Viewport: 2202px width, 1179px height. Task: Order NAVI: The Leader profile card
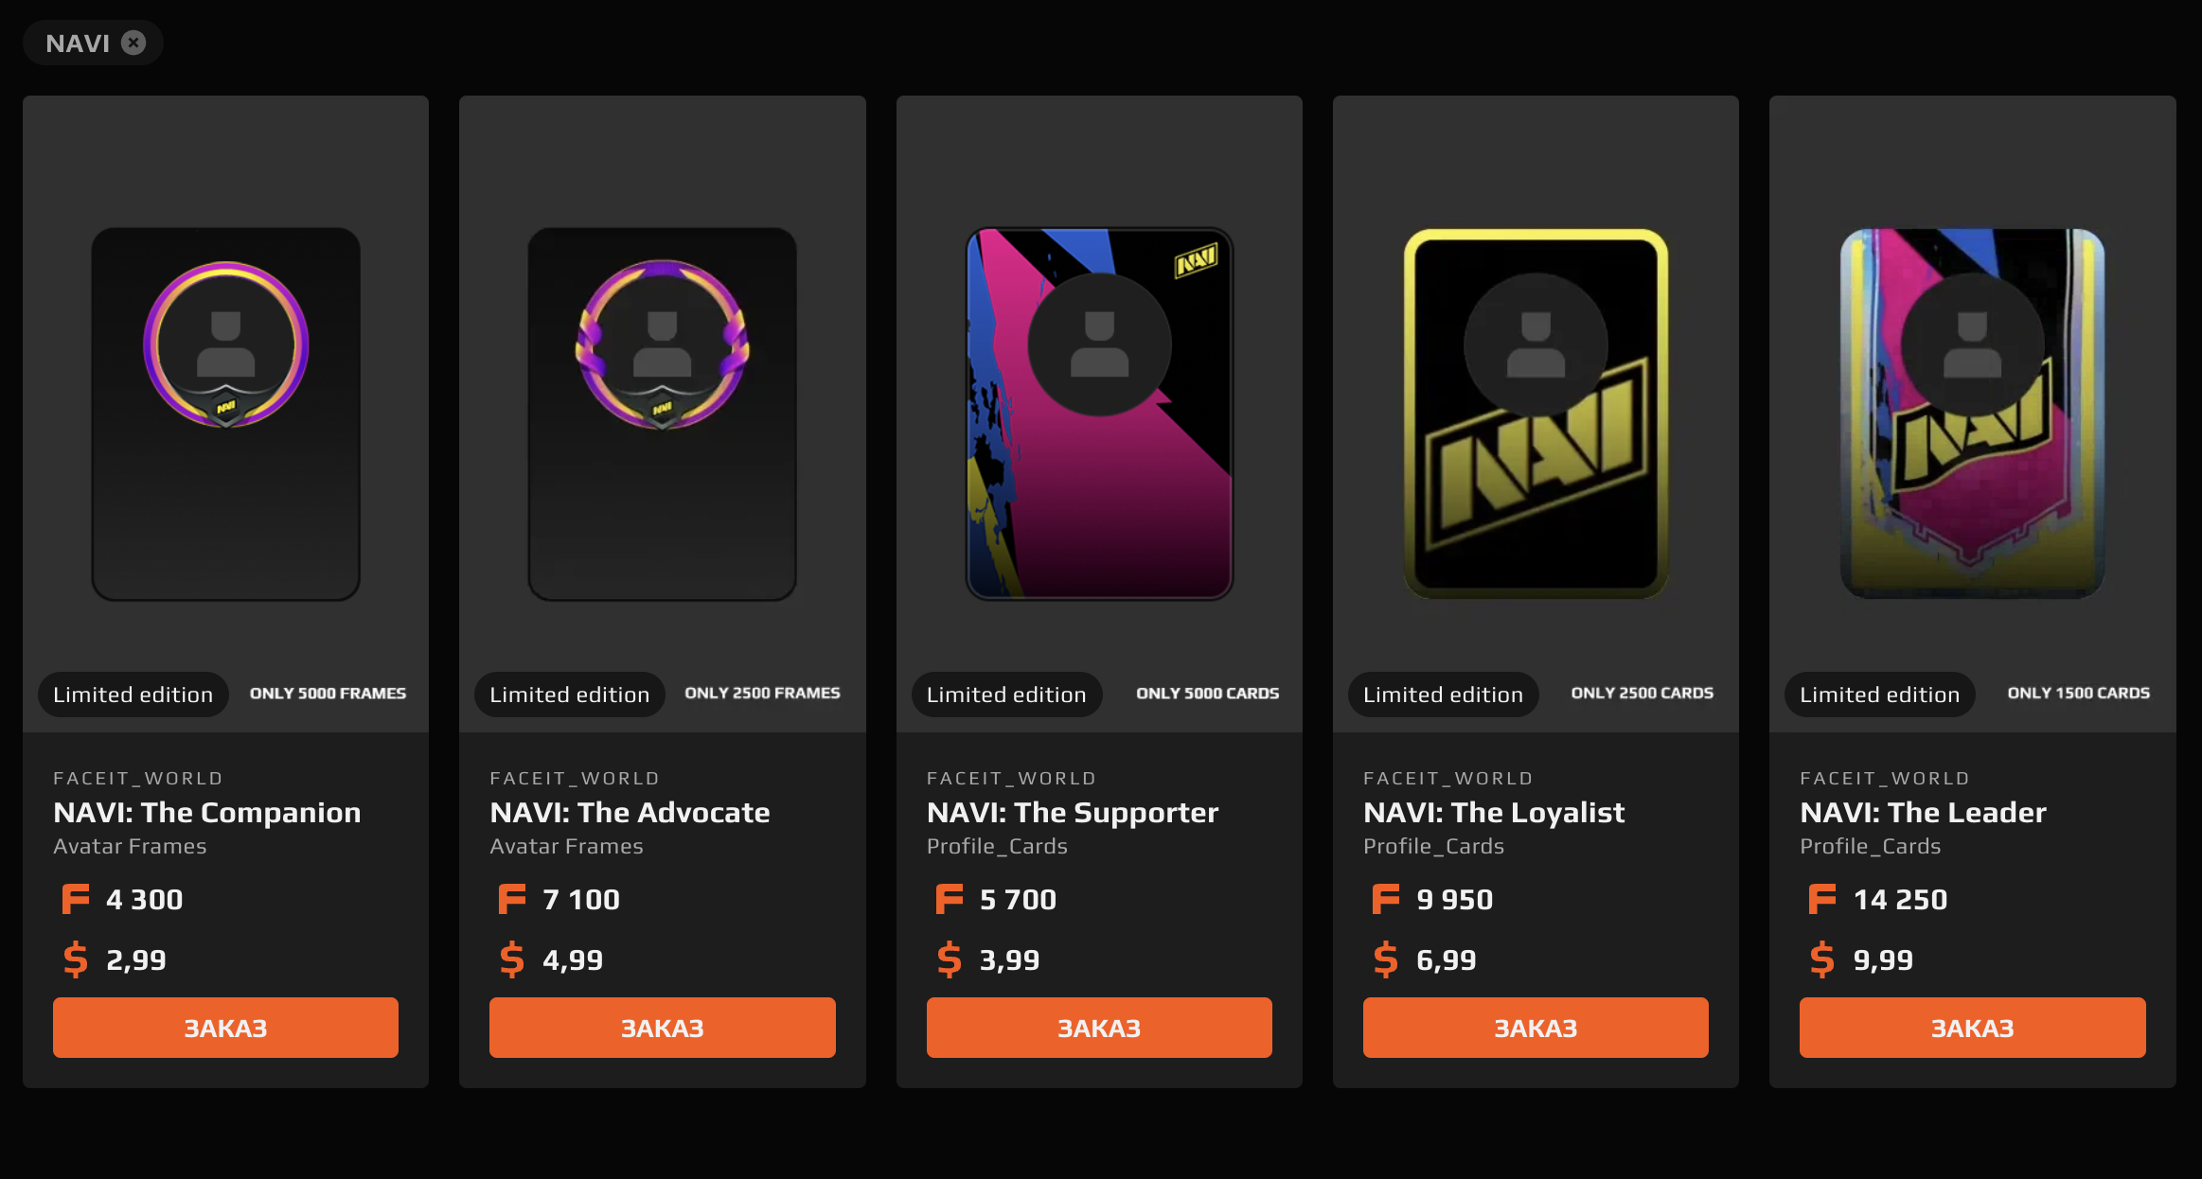[x=1973, y=1028]
